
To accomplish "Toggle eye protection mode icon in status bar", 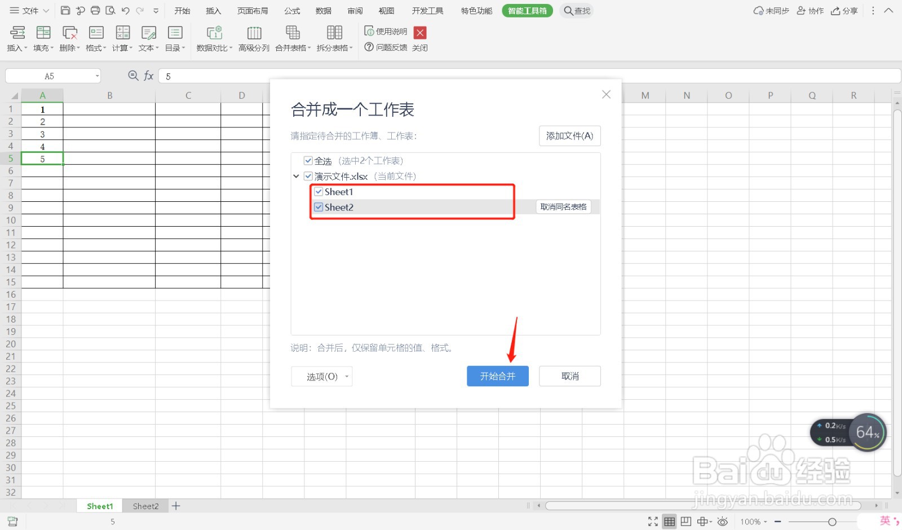I will pyautogui.click(x=723, y=522).
